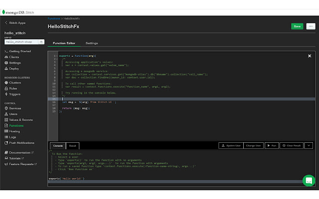The height and width of the screenshot is (199, 319).
Task: Open the Tutorials external link
Action: pos(14,158)
